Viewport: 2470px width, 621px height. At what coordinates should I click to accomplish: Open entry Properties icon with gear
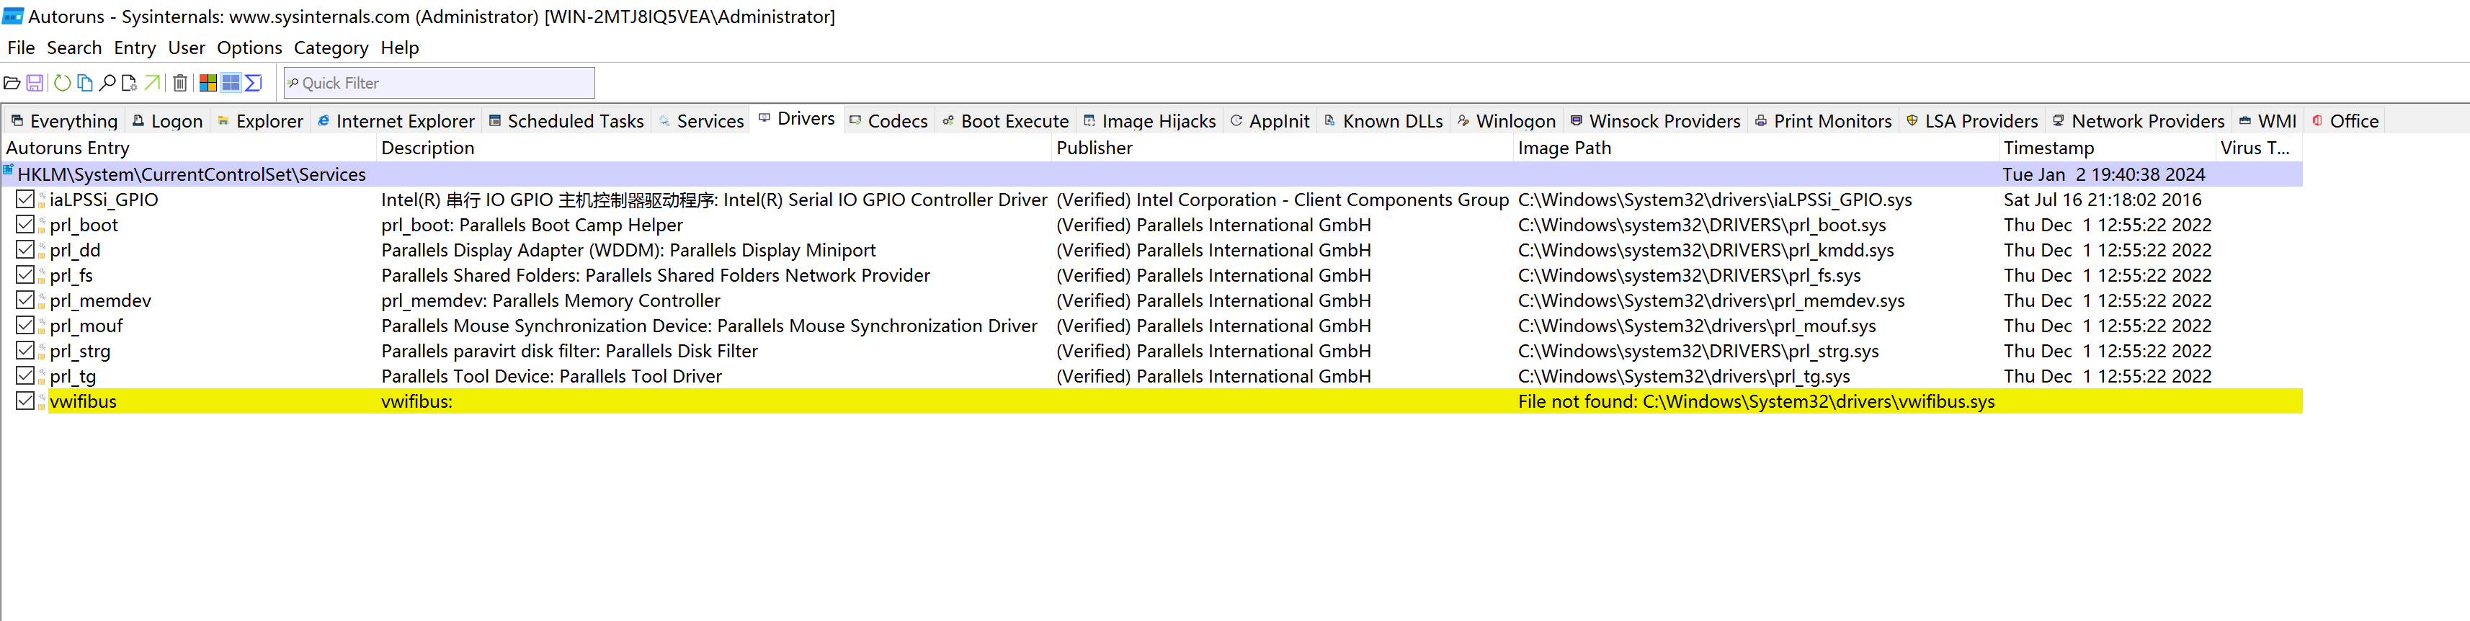pyautogui.click(x=130, y=84)
